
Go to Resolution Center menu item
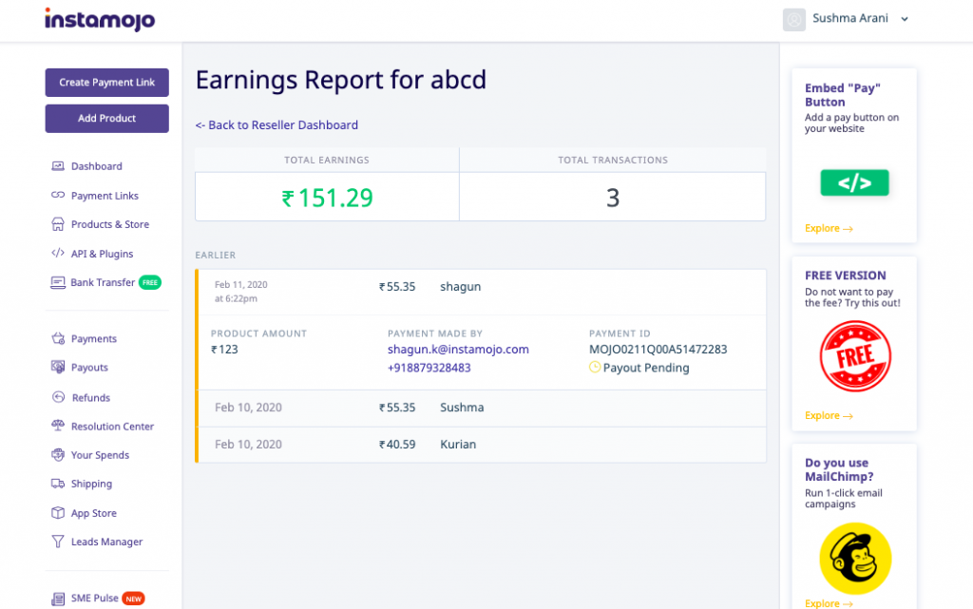click(112, 427)
